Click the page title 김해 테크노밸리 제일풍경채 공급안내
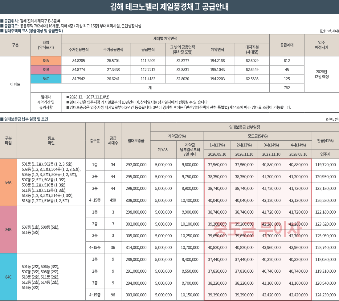The height and width of the screenshot is (301, 339). (x=169, y=7)
